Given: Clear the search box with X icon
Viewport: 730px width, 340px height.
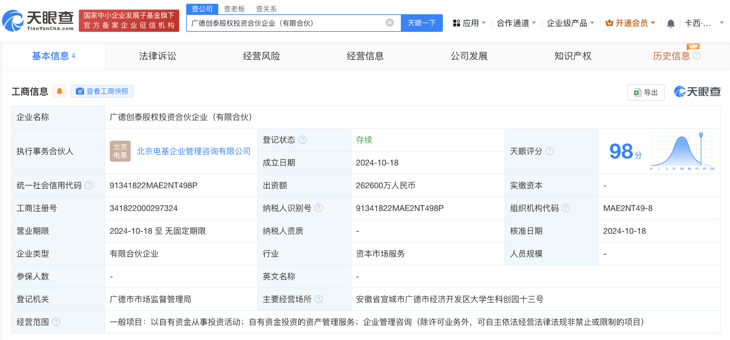Looking at the screenshot, I should pos(389,23).
